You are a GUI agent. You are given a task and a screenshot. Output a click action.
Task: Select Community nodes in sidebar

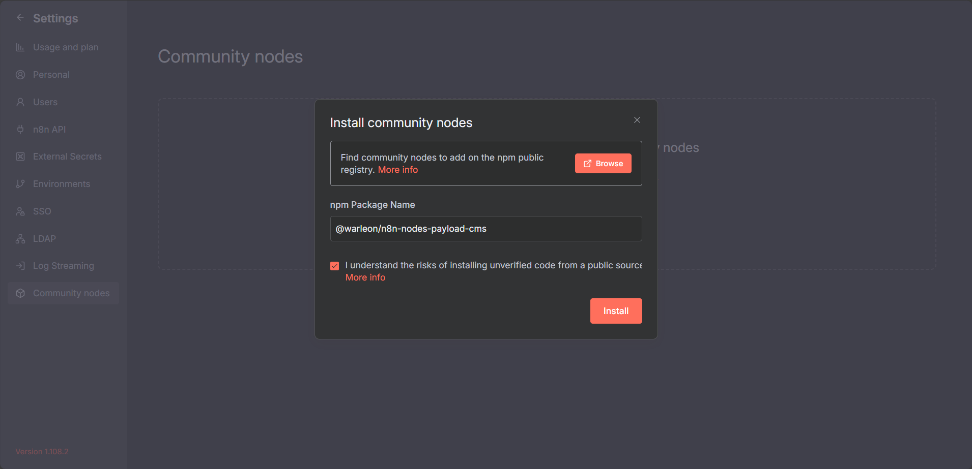point(64,293)
